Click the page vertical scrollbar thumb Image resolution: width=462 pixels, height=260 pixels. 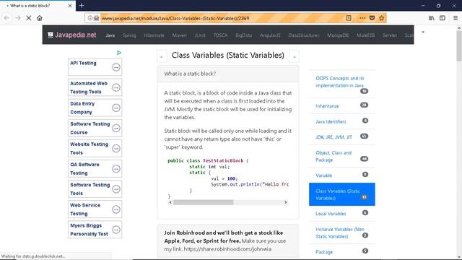point(459,46)
